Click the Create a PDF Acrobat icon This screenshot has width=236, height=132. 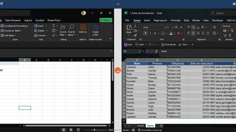tap(96, 27)
